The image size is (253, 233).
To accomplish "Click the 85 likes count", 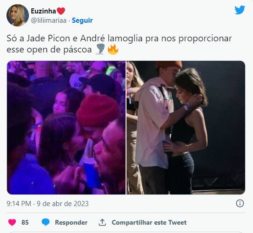I will tap(25, 222).
